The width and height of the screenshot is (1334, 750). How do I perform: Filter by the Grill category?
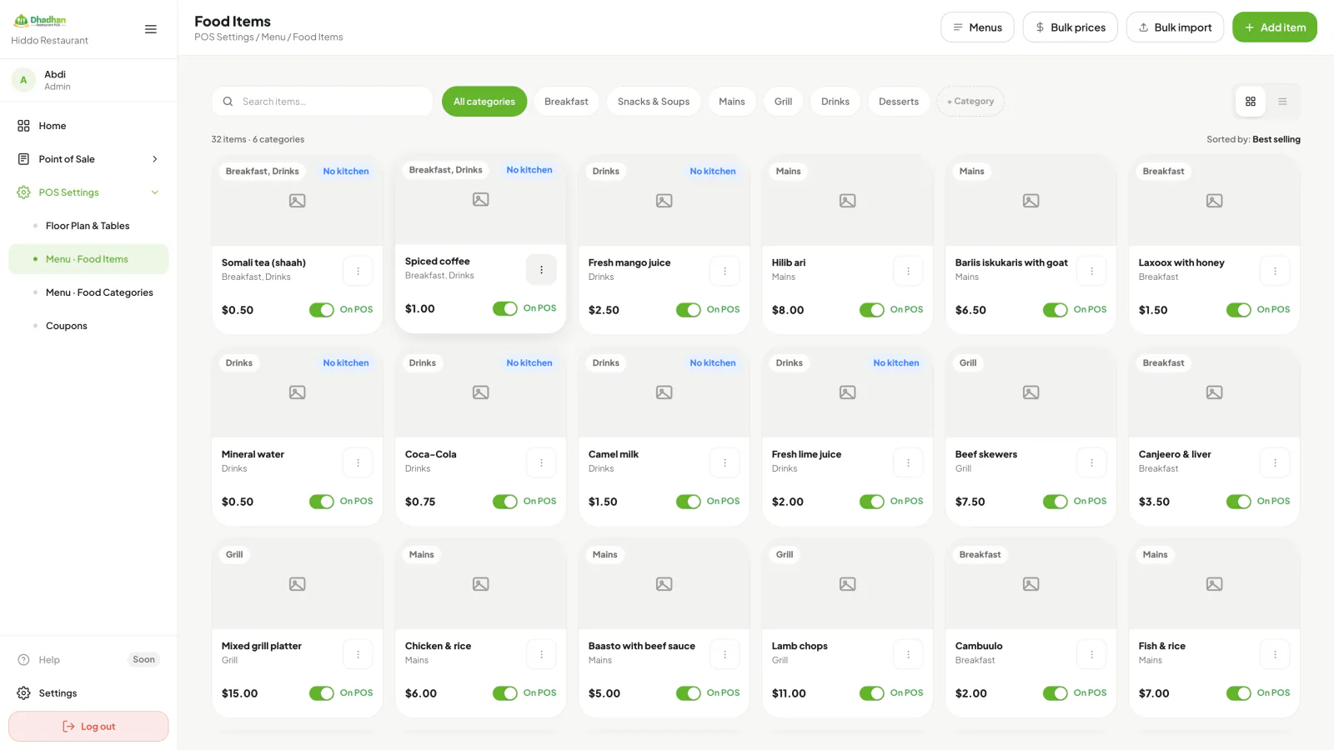pyautogui.click(x=783, y=102)
